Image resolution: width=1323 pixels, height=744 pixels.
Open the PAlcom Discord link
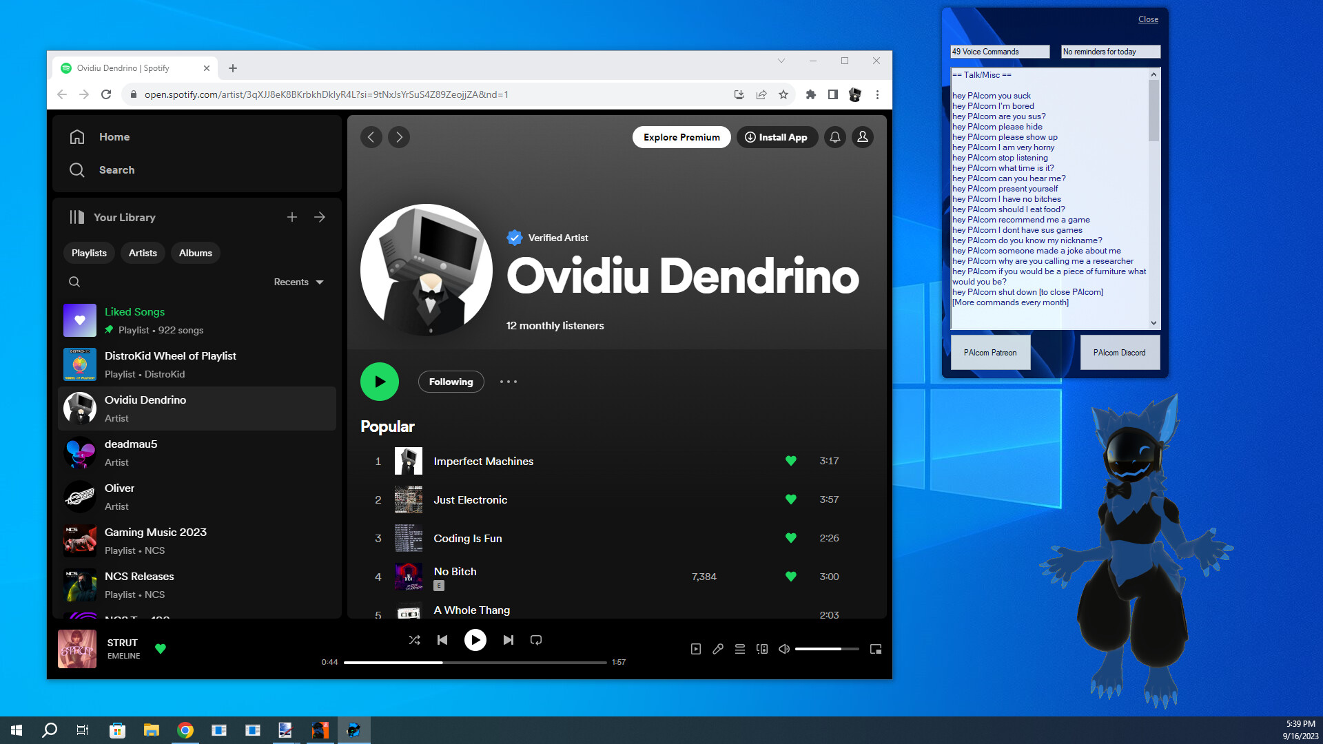point(1120,352)
